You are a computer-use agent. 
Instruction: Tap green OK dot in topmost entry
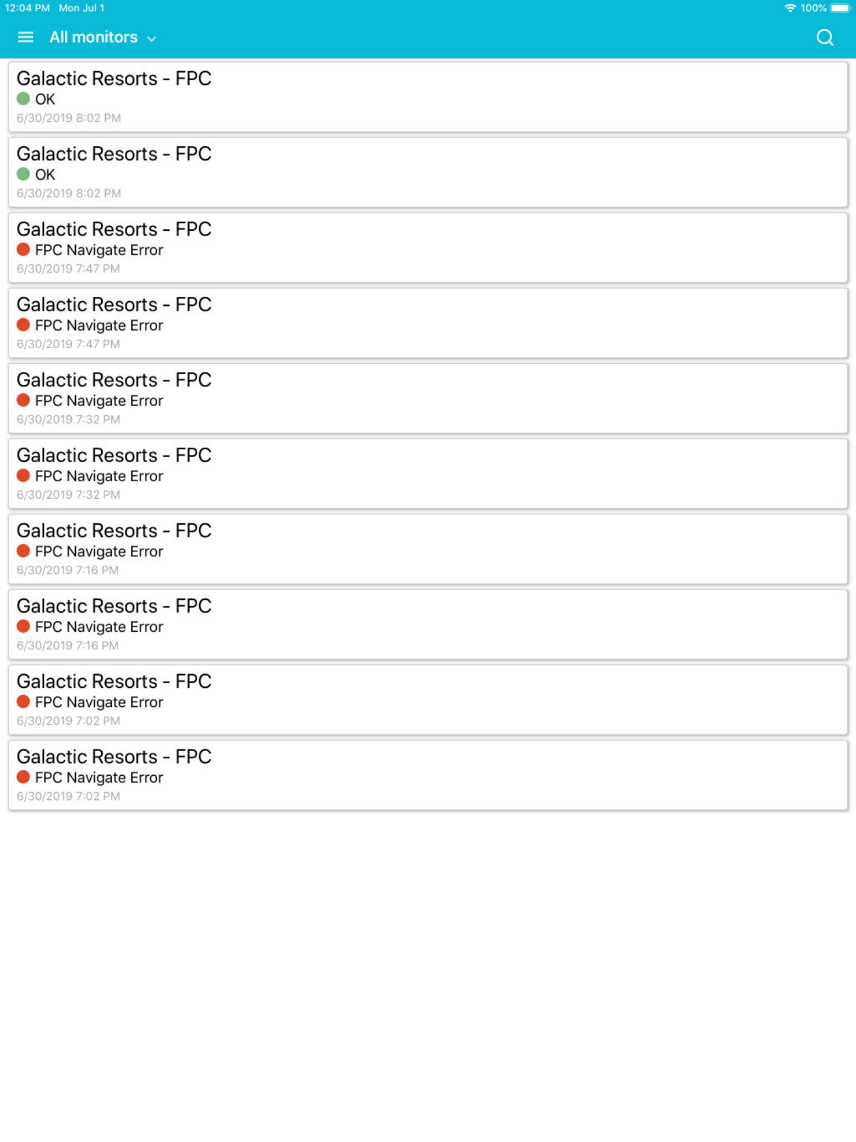pos(23,99)
